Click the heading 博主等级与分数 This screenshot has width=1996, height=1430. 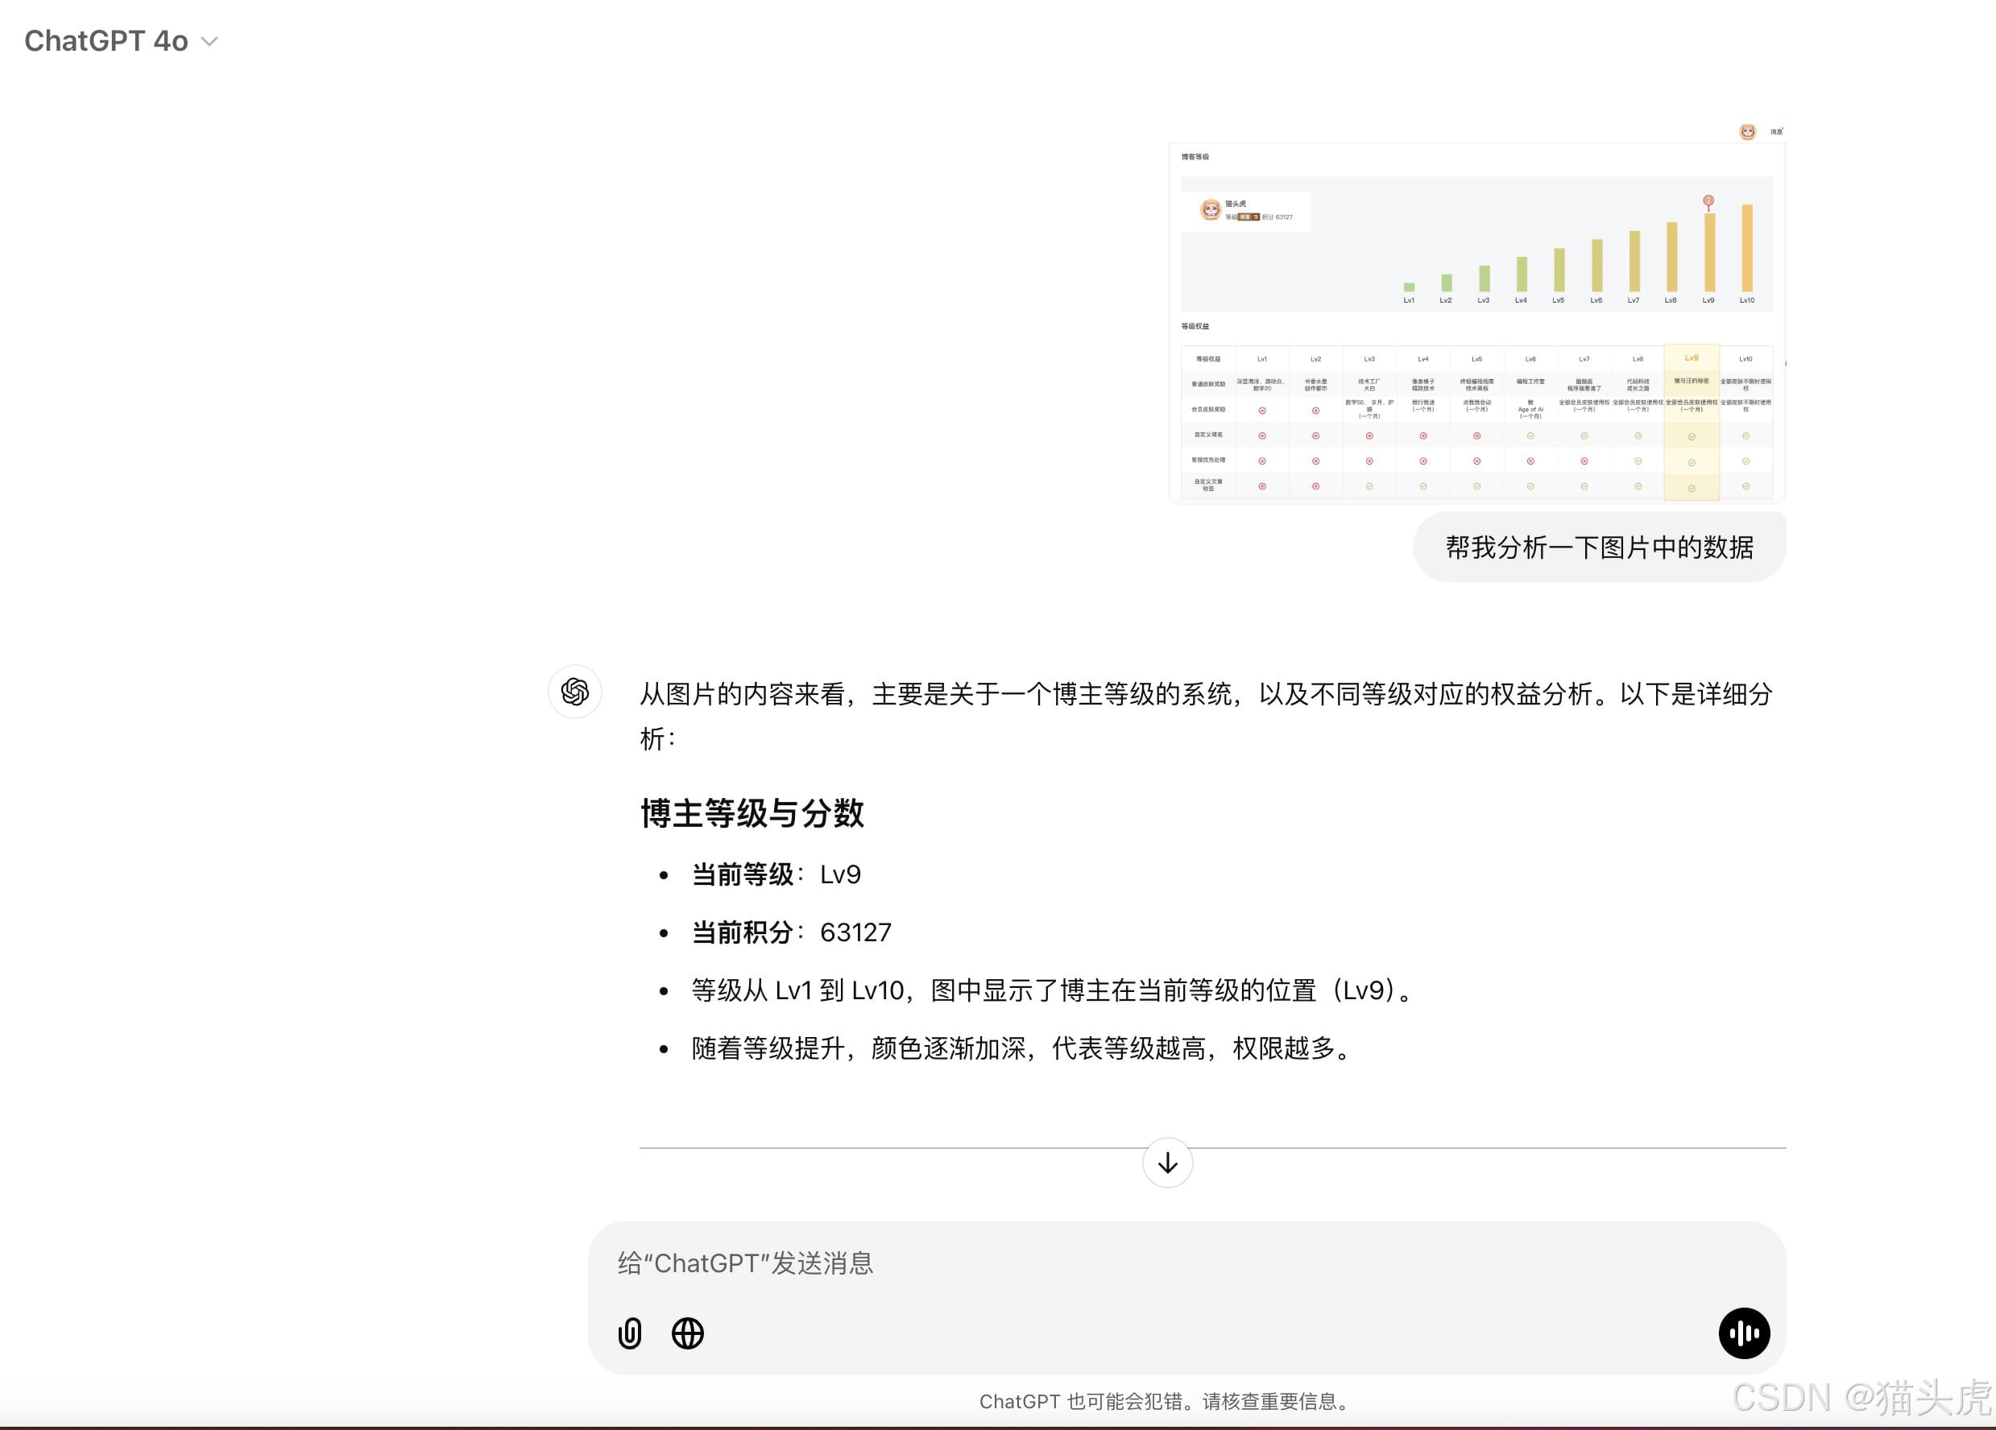(x=752, y=813)
